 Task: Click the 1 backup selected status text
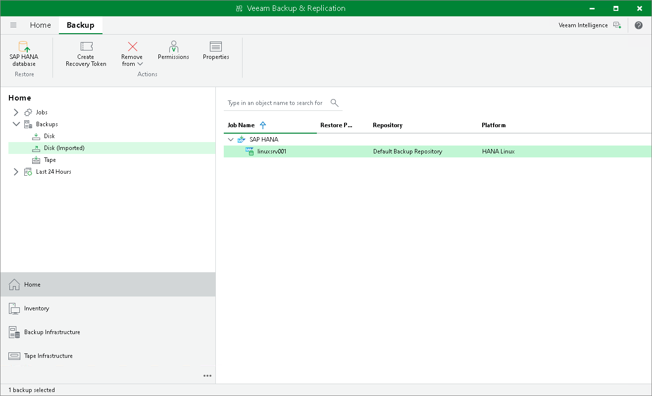click(x=32, y=390)
